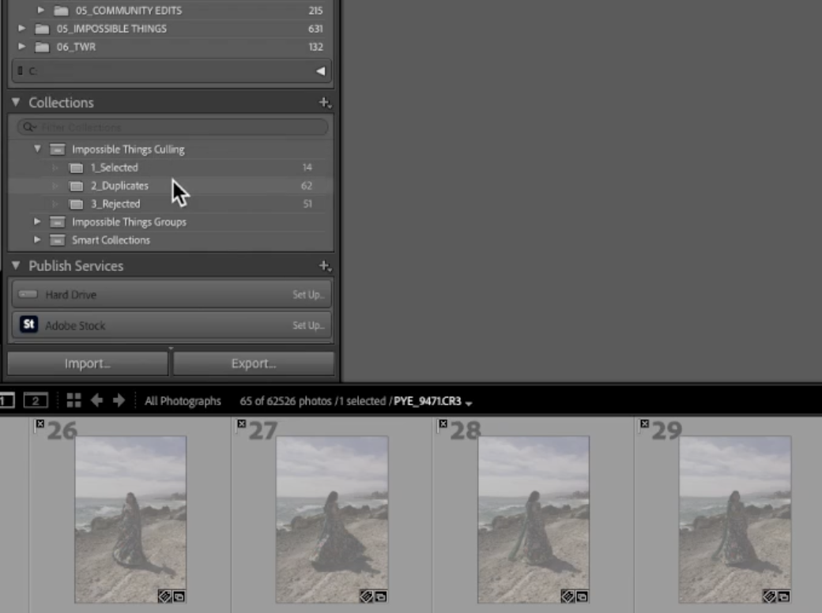
Task: Click the Publish Services plus icon
Action: pyautogui.click(x=324, y=266)
